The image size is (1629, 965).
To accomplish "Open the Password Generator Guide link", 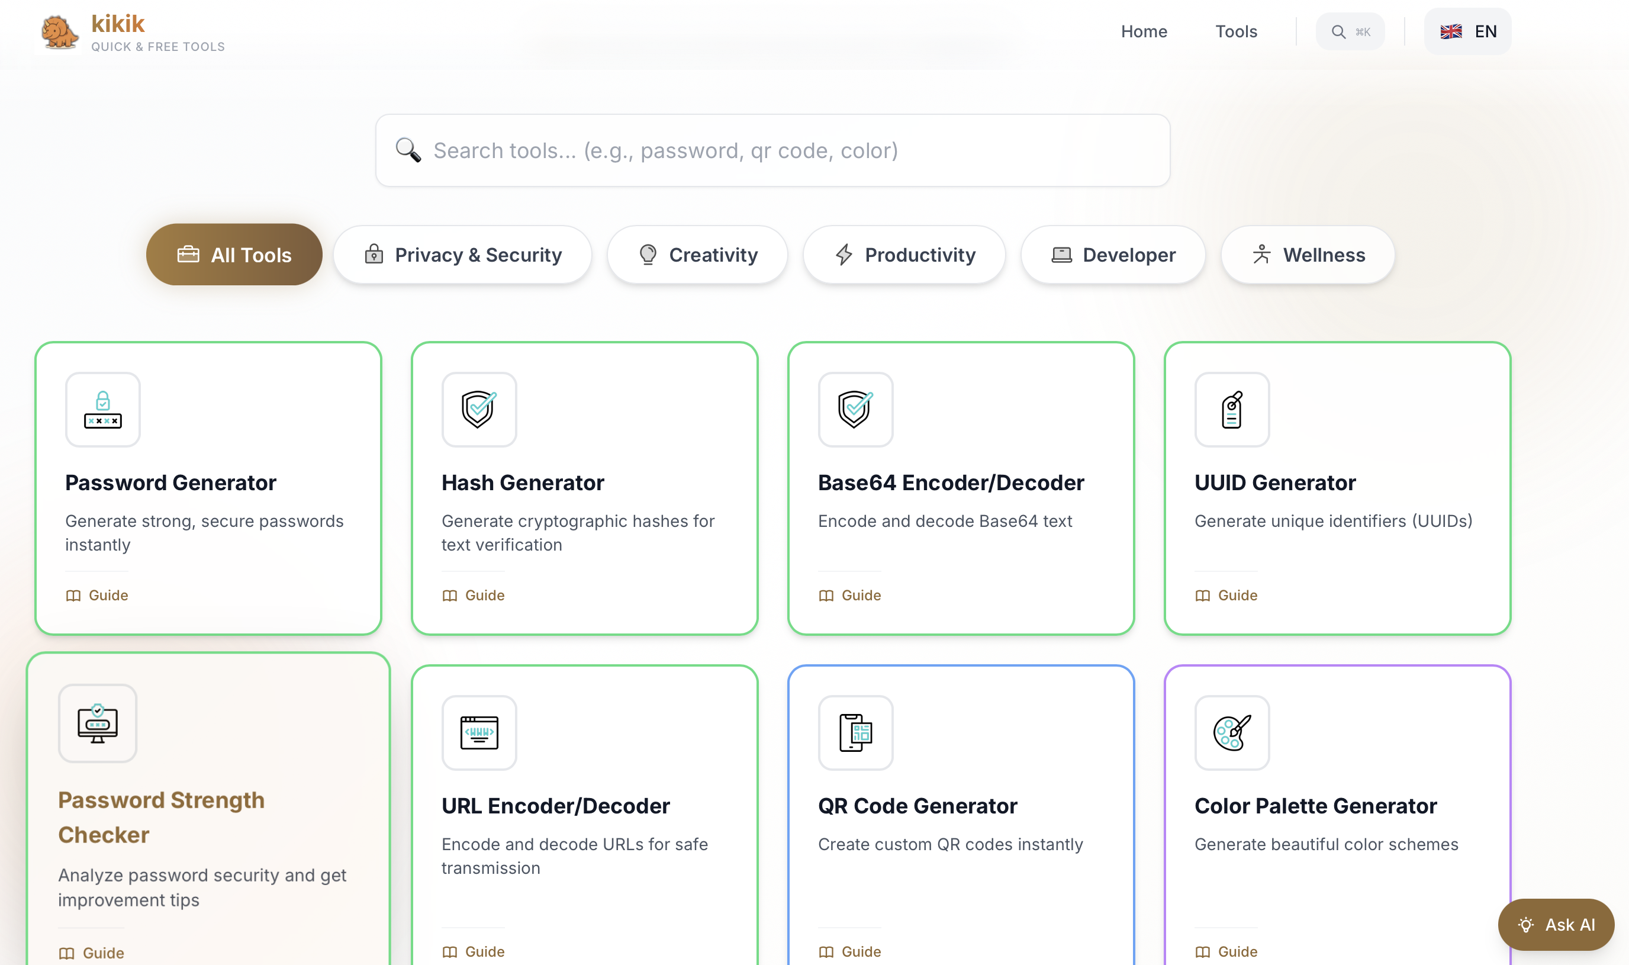I will pos(96,595).
